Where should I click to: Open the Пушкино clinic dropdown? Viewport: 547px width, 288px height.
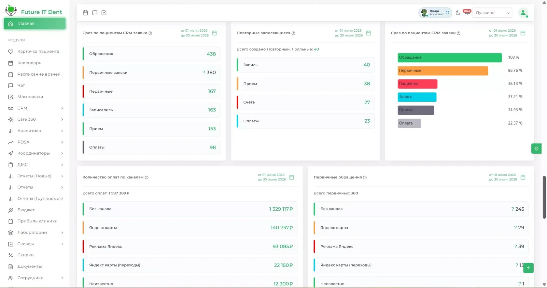pos(492,13)
